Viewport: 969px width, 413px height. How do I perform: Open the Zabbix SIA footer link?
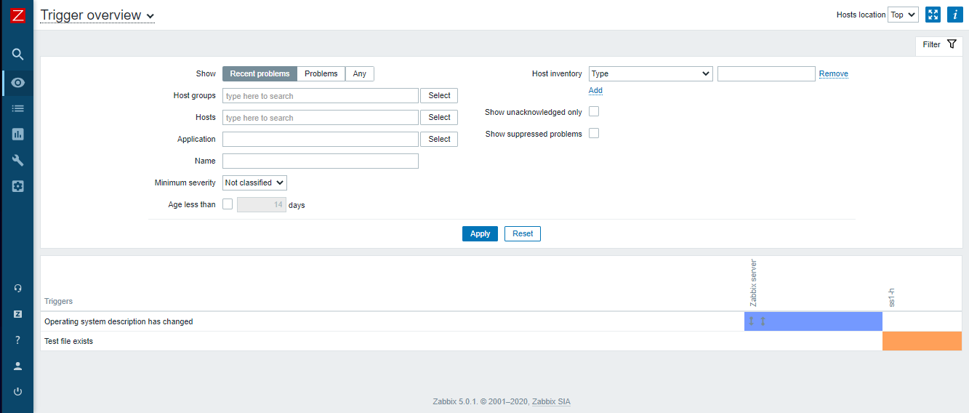coord(551,401)
